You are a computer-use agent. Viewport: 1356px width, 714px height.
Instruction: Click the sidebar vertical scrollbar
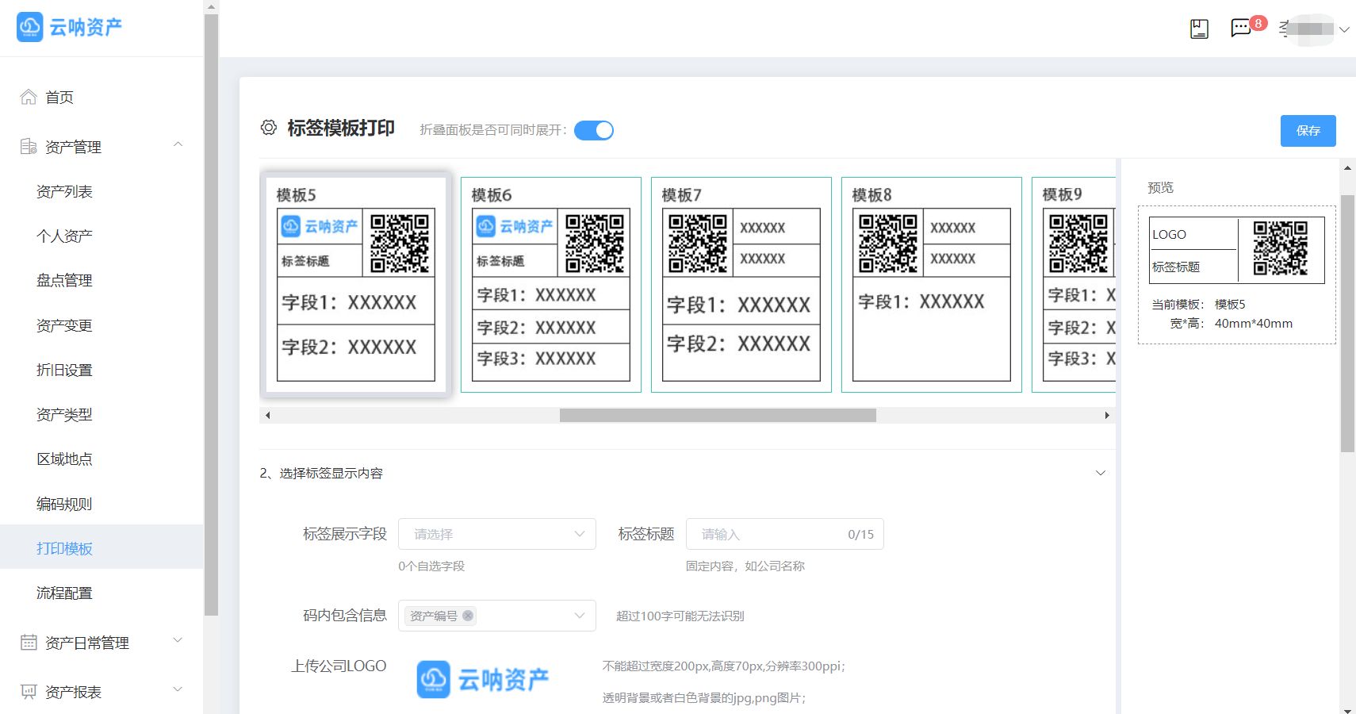(x=211, y=314)
